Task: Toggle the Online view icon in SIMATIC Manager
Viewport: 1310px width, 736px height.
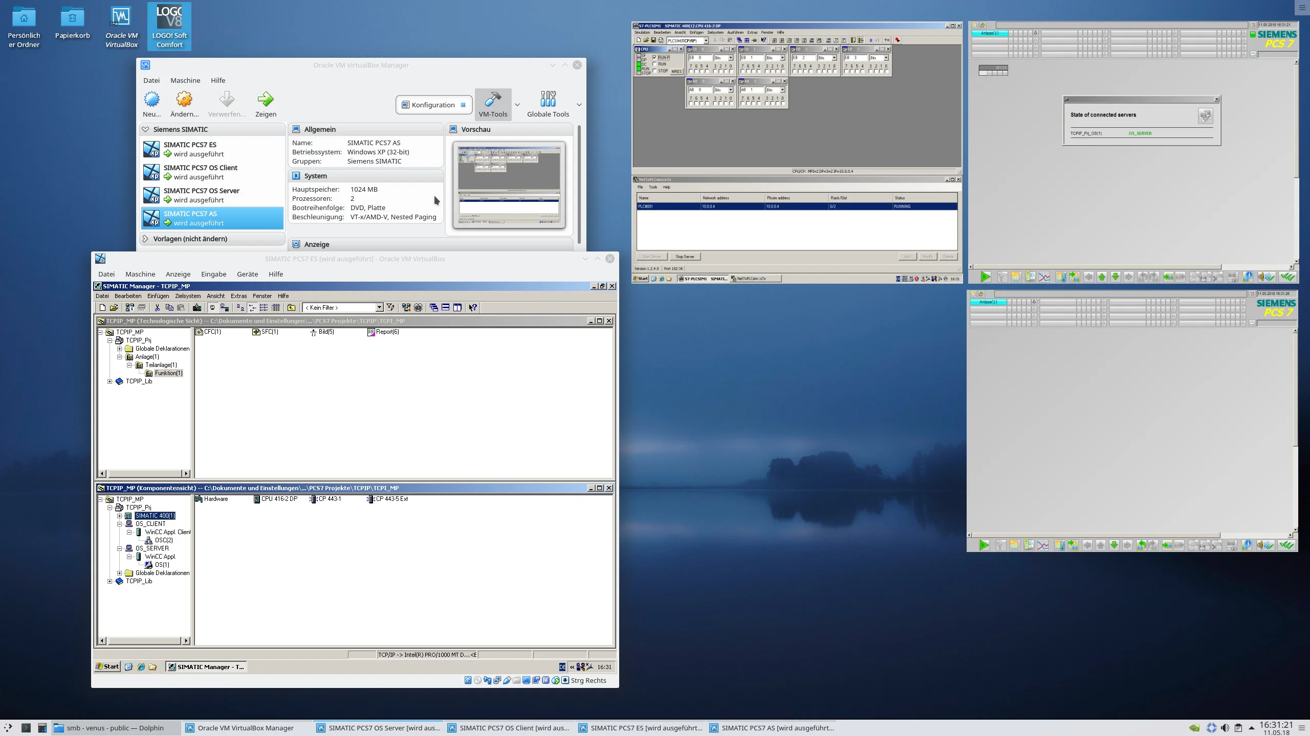Action: point(224,308)
